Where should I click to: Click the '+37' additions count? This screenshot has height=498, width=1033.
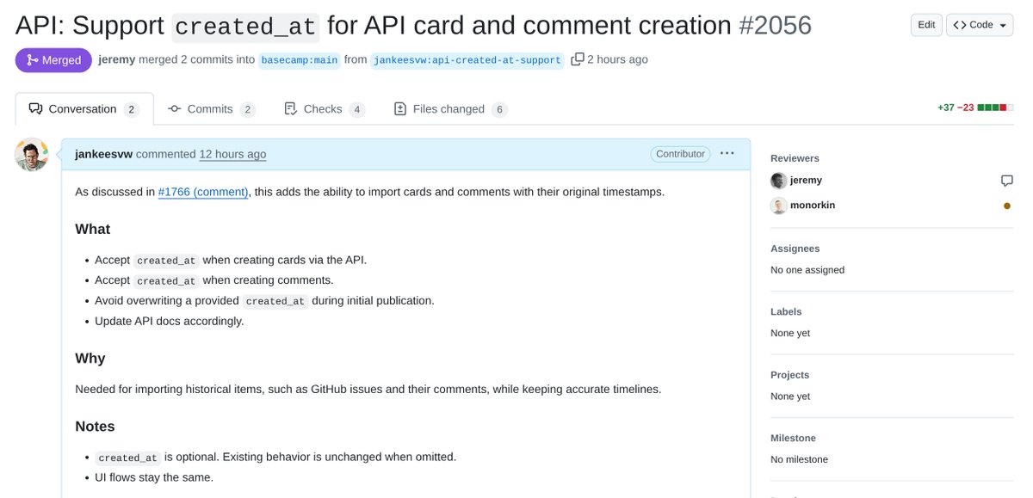(945, 108)
